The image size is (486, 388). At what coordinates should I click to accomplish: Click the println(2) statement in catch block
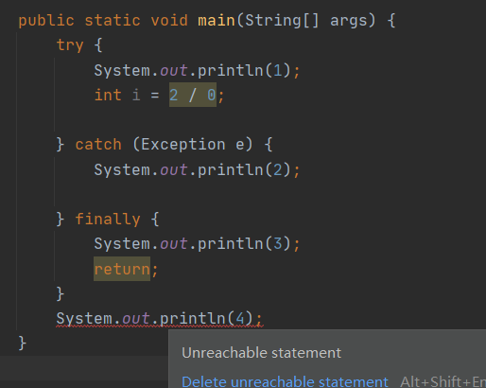point(197,169)
